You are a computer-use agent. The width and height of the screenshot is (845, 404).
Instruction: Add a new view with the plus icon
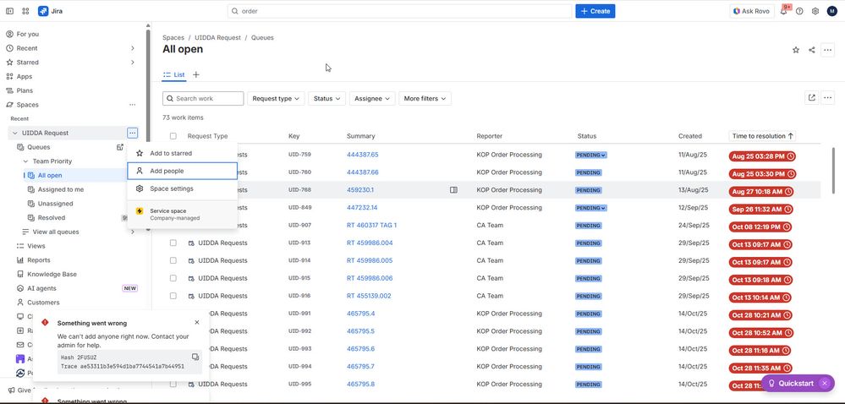196,75
